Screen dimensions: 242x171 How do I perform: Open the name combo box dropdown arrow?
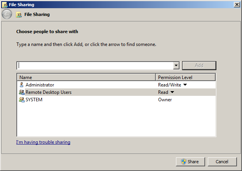tap(176, 66)
